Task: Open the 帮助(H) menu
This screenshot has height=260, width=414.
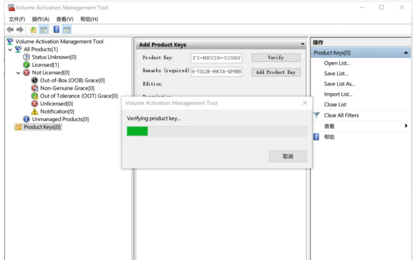Action: [89, 19]
